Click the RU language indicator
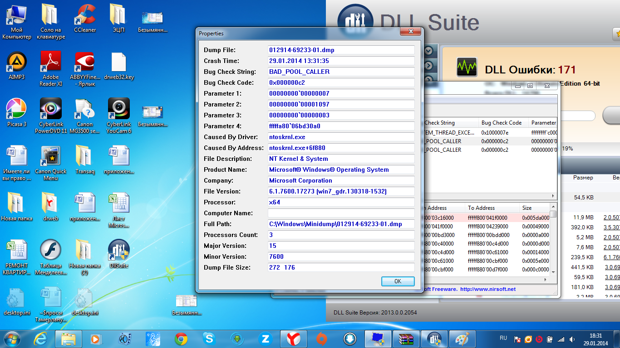 pos(503,338)
